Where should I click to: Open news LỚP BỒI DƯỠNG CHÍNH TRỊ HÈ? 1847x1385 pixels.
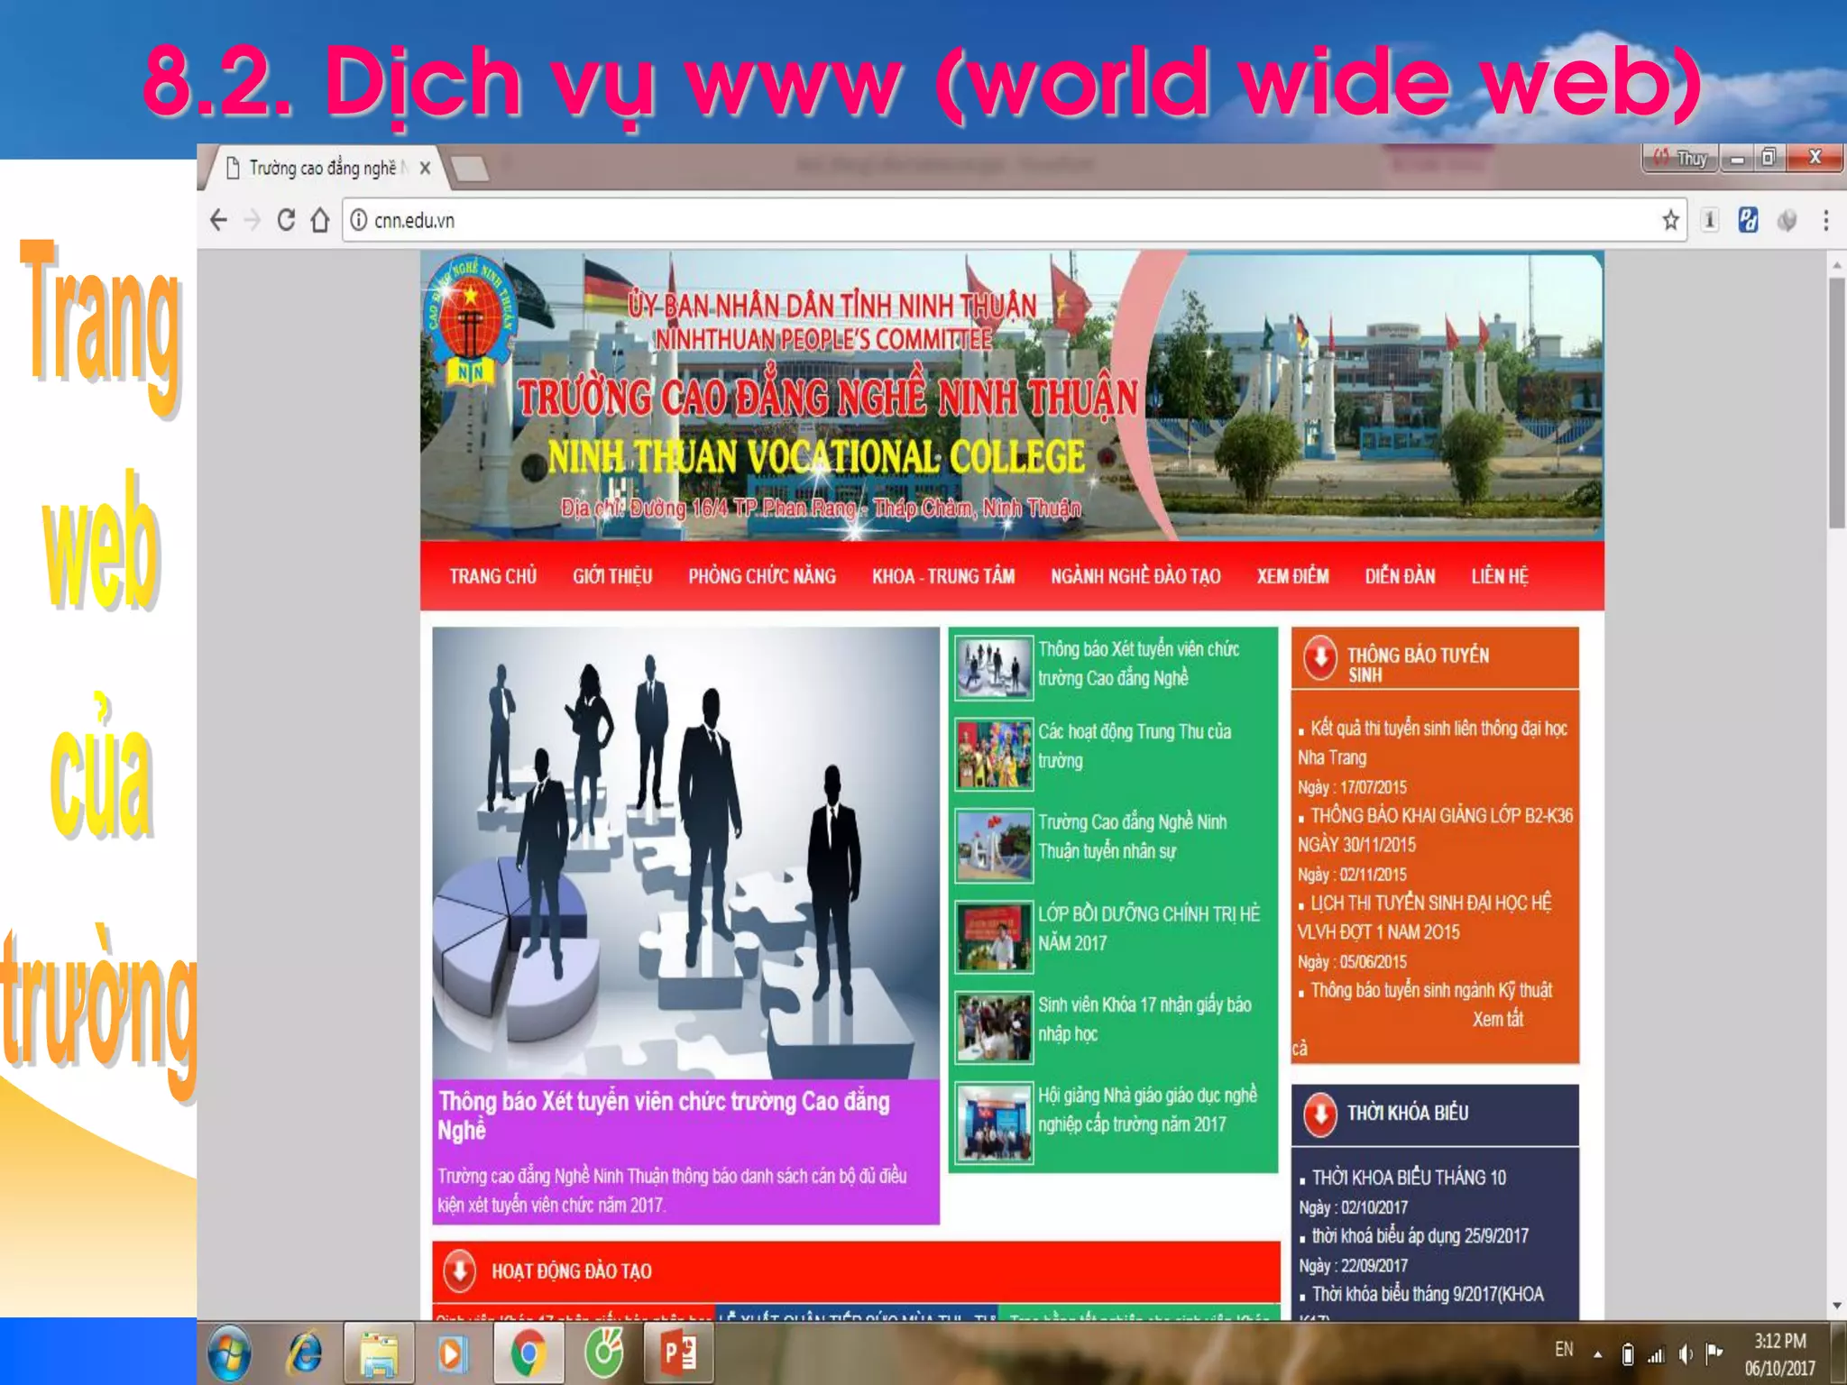click(x=1148, y=928)
